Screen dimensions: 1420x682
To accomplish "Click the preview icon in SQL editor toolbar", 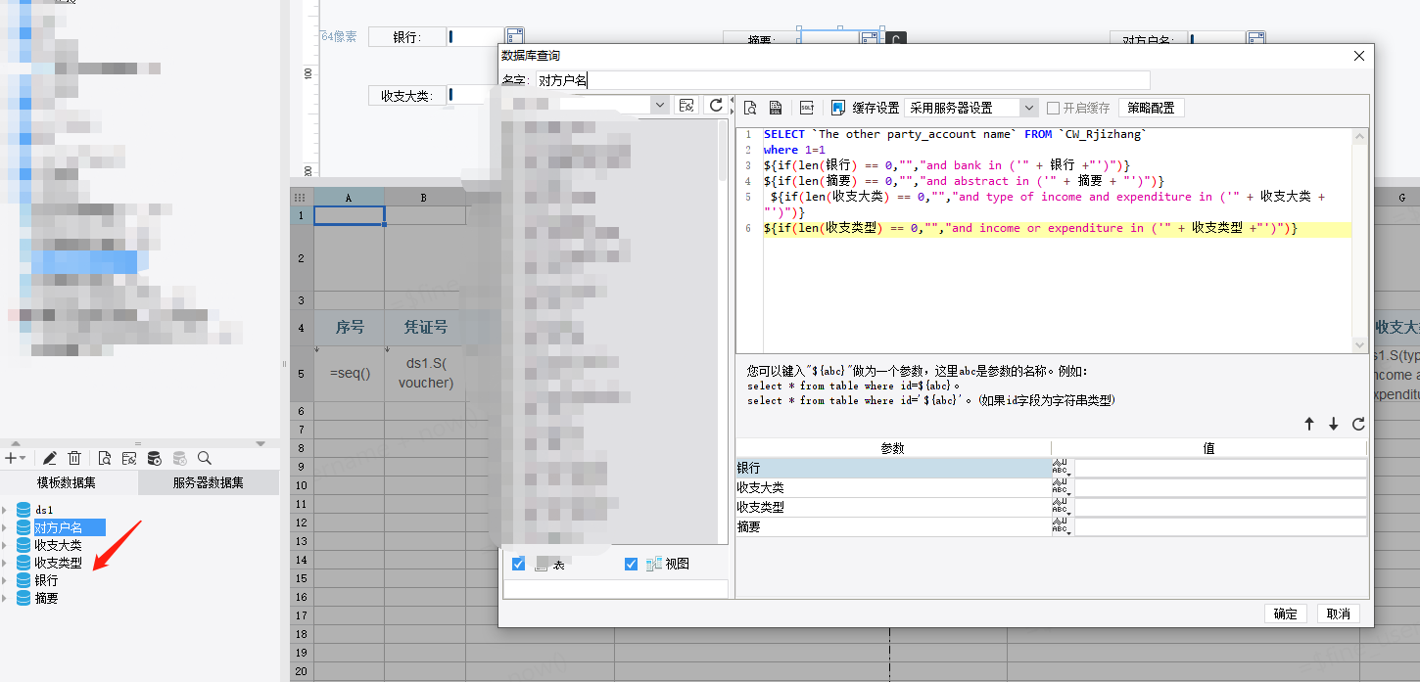I will point(750,108).
